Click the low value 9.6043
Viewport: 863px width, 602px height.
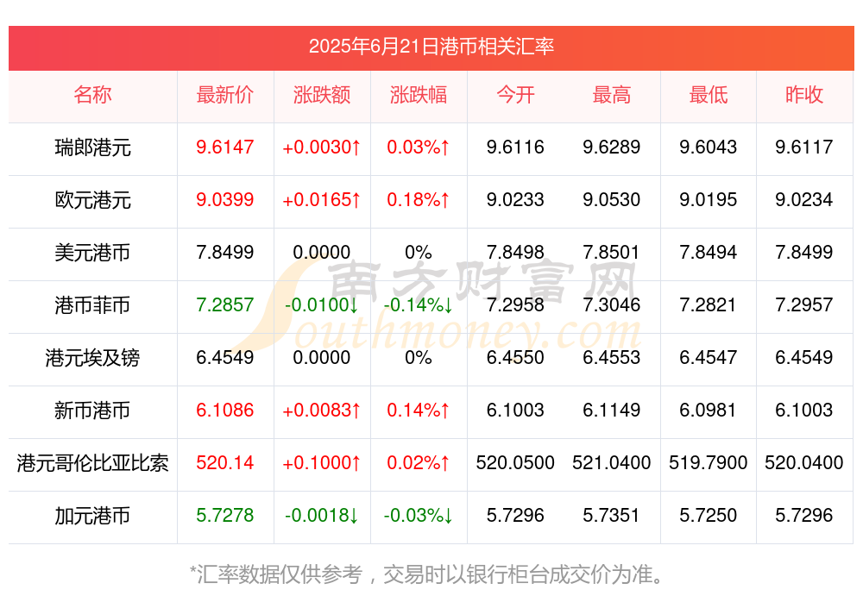click(709, 147)
